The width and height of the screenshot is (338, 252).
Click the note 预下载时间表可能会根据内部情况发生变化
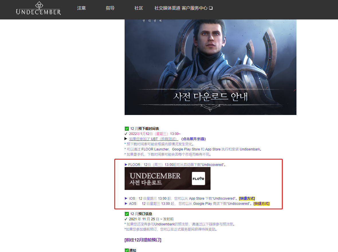tap(160, 144)
